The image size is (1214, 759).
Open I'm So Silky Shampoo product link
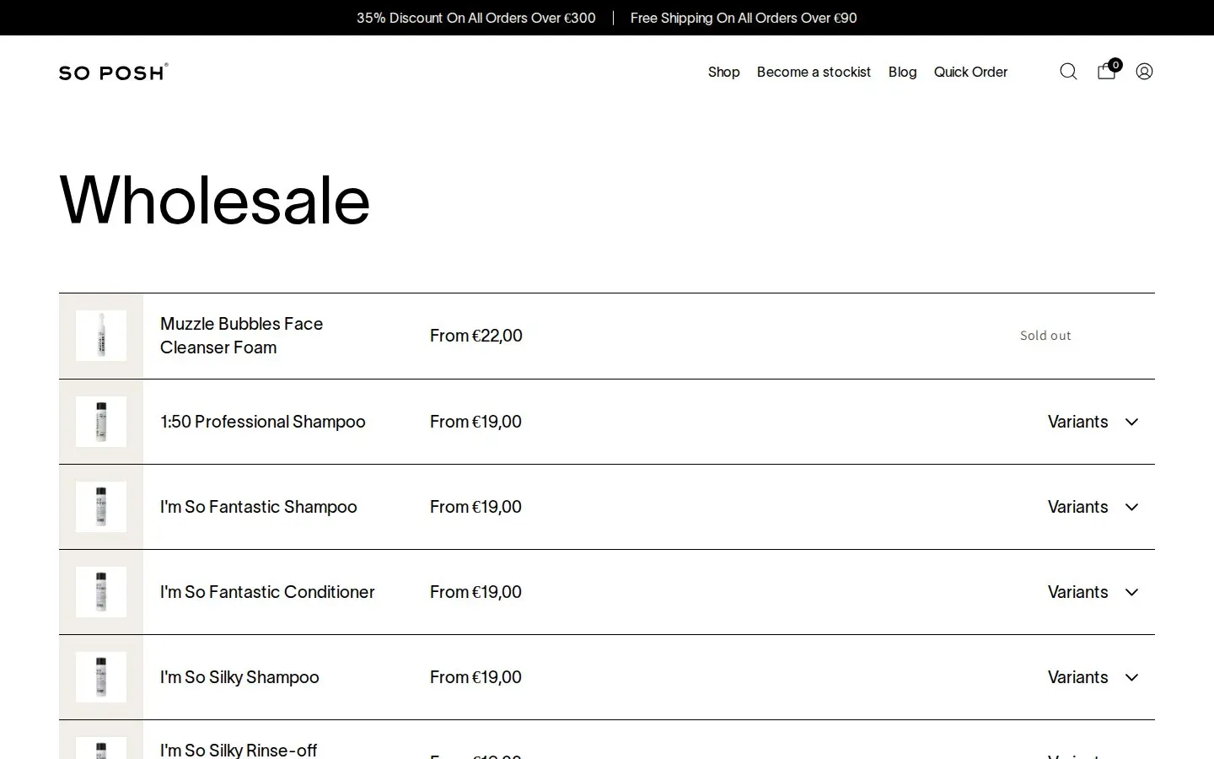click(239, 677)
